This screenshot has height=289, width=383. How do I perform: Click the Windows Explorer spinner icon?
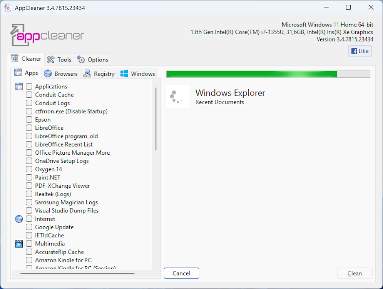click(178, 96)
